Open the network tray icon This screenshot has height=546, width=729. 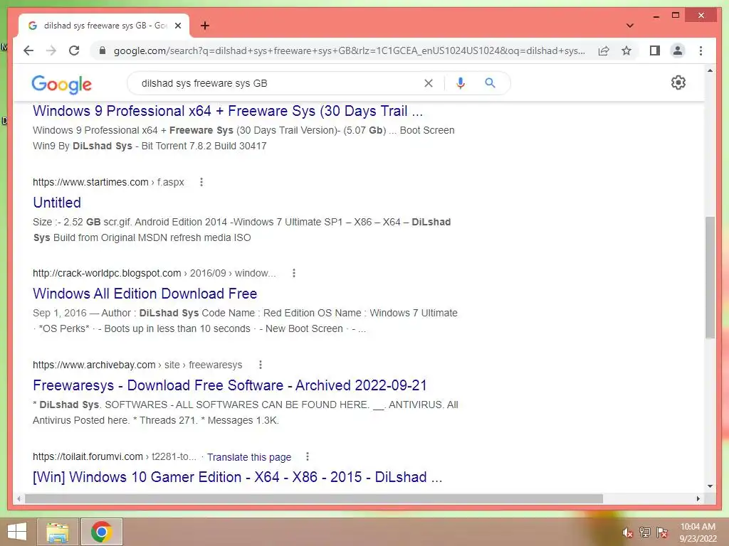click(x=645, y=532)
